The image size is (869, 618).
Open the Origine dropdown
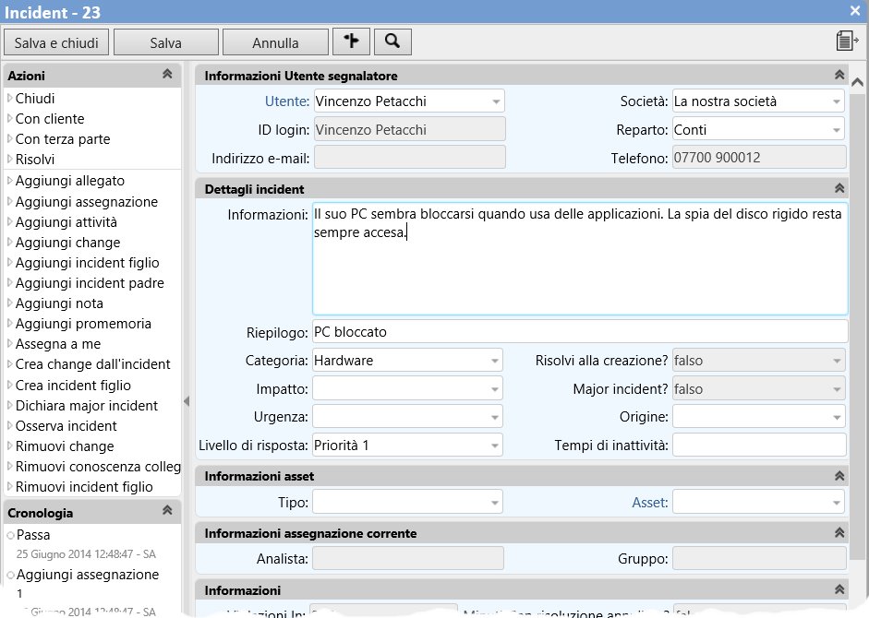837,418
